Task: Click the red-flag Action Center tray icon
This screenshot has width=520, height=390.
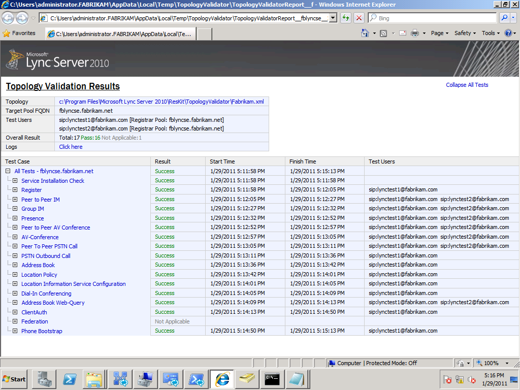Action: coord(447,379)
